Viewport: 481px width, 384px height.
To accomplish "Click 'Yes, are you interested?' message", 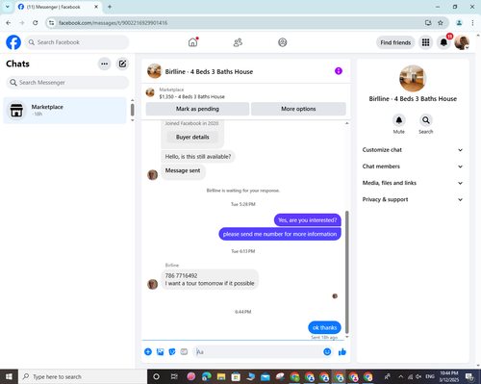I will 308,220.
